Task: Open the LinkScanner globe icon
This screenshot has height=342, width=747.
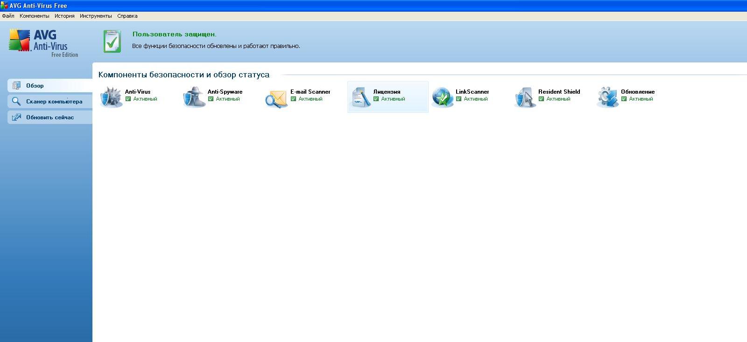Action: [442, 97]
